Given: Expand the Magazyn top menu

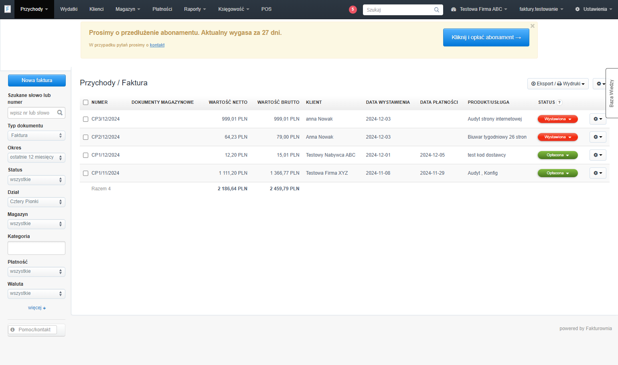Looking at the screenshot, I should (x=128, y=9).
